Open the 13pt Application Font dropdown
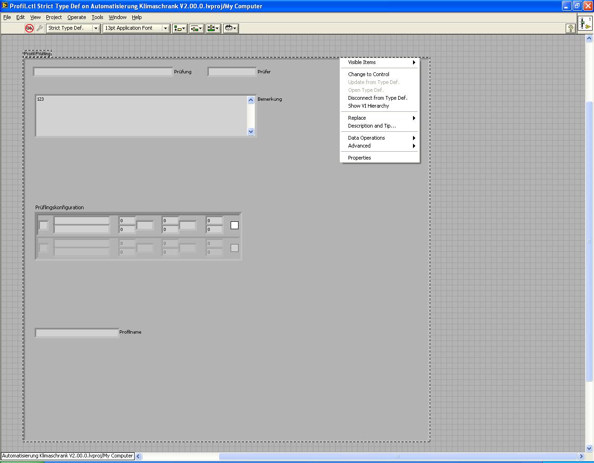Image resolution: width=594 pixels, height=463 pixels. click(x=136, y=28)
